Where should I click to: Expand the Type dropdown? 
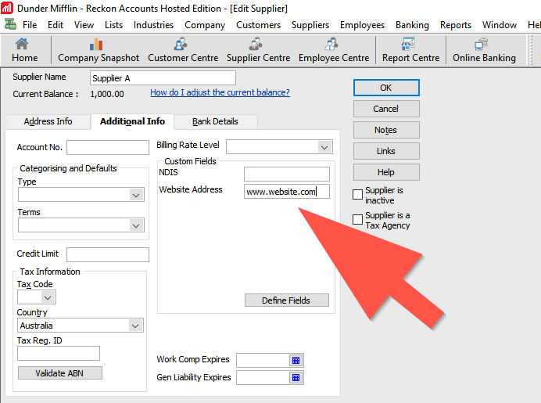click(136, 195)
